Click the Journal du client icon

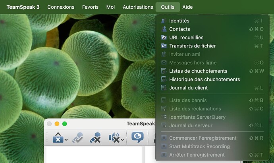click(x=164, y=88)
